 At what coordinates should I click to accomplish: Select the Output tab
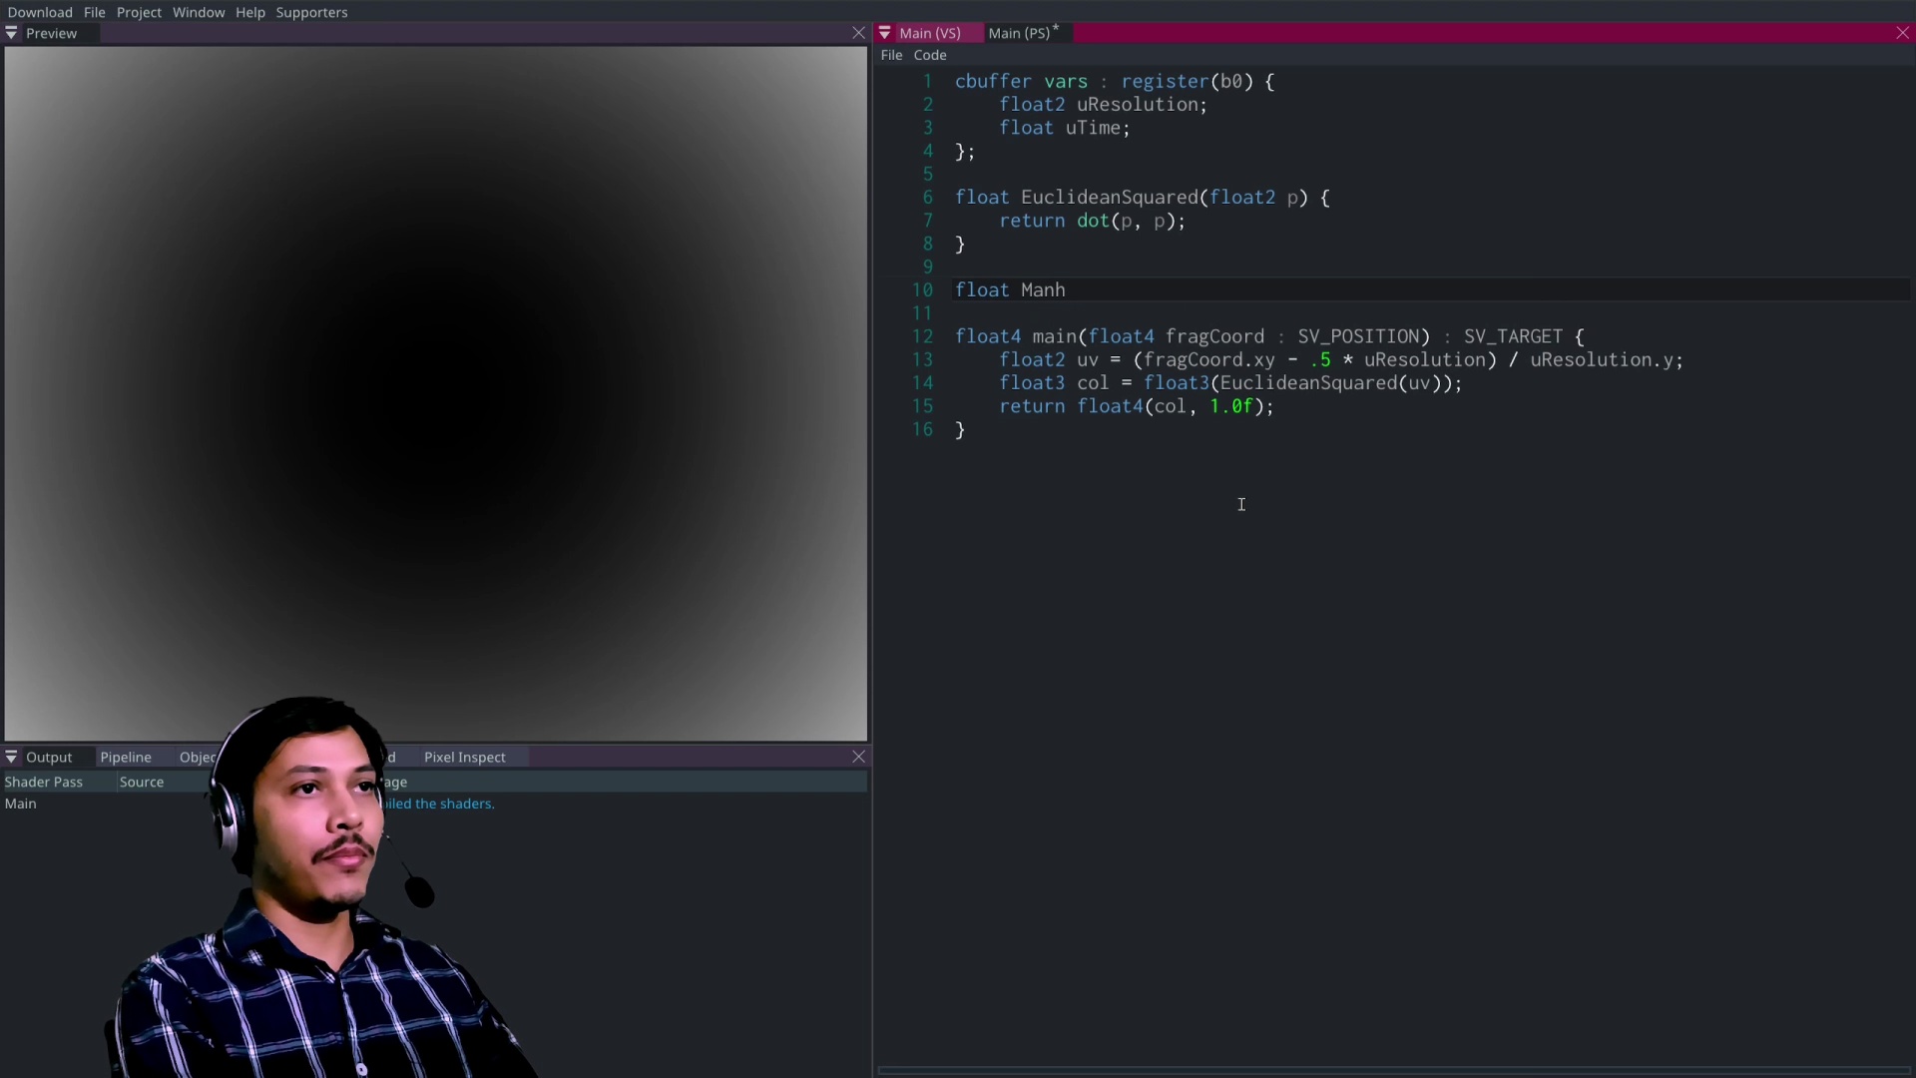pos(49,758)
